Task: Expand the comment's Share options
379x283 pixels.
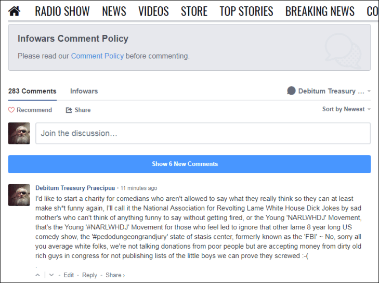Action: pyautogui.click(x=115, y=275)
